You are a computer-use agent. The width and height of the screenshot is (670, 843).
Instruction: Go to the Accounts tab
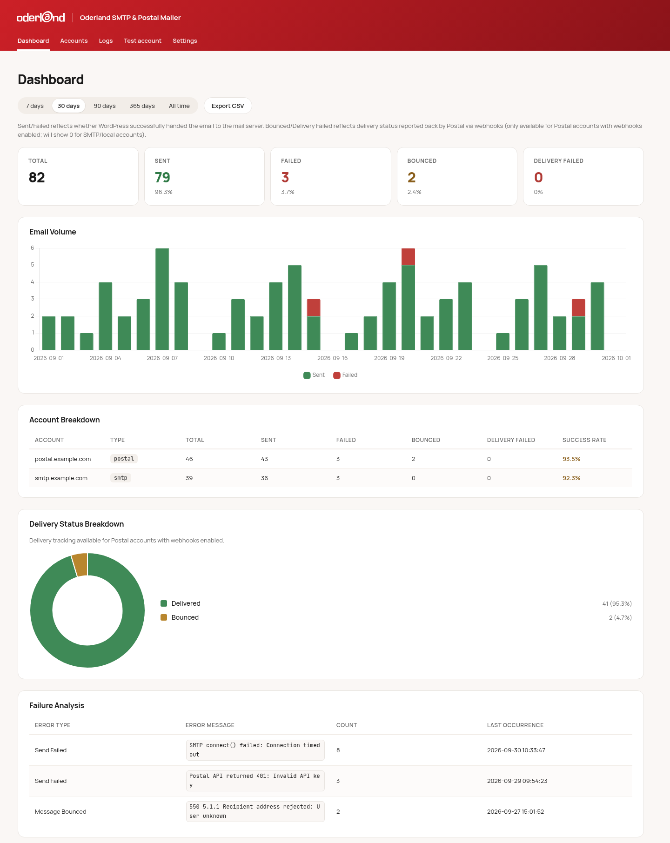coord(74,41)
